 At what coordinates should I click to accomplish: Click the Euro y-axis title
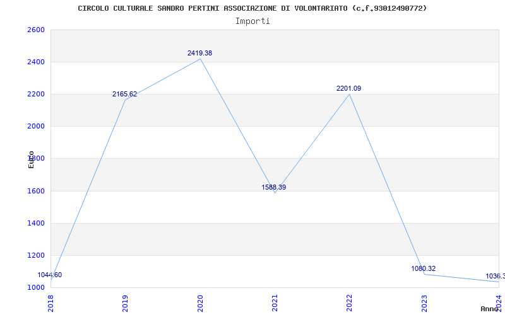[31, 159]
